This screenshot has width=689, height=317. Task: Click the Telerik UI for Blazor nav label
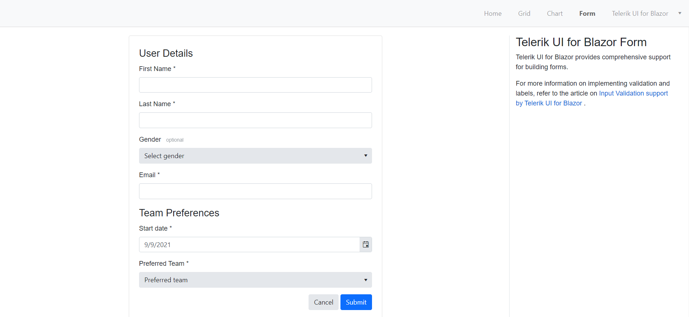(640, 14)
